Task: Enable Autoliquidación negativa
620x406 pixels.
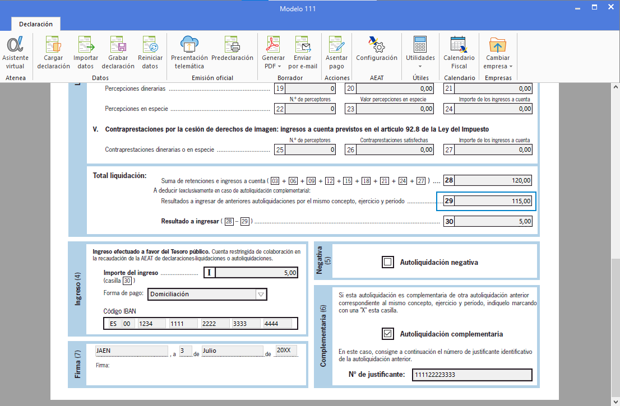Action: point(387,261)
